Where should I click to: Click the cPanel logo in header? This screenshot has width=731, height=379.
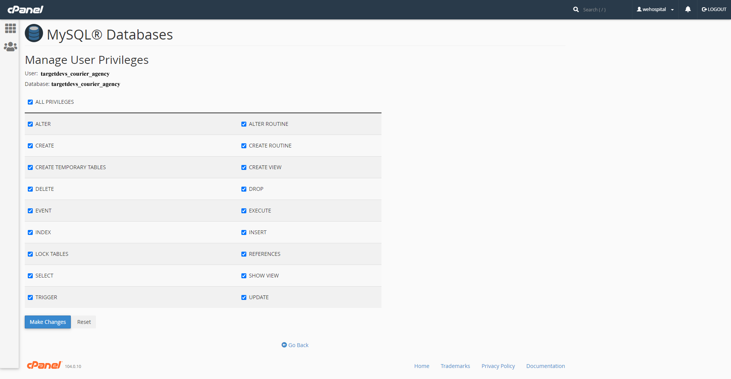click(25, 10)
